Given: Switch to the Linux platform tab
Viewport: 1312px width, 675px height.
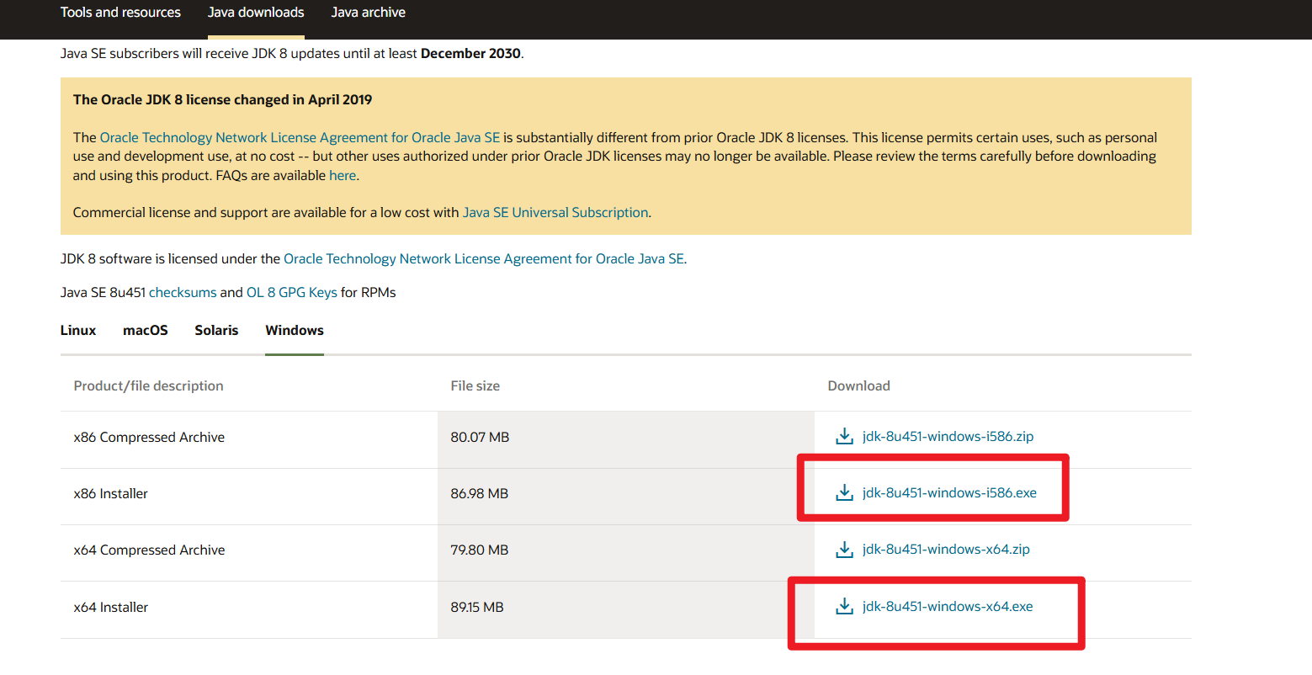Looking at the screenshot, I should tap(77, 330).
